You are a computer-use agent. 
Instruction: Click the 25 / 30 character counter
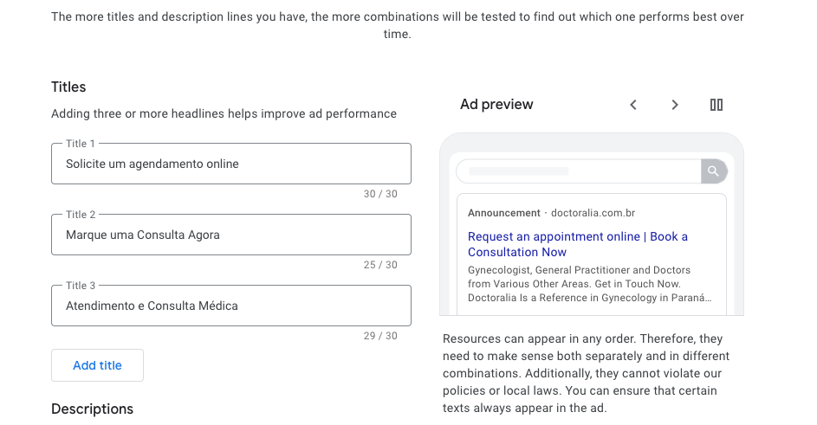380,265
